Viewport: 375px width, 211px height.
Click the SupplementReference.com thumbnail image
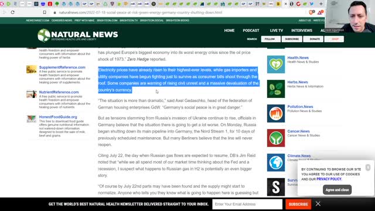32,69
